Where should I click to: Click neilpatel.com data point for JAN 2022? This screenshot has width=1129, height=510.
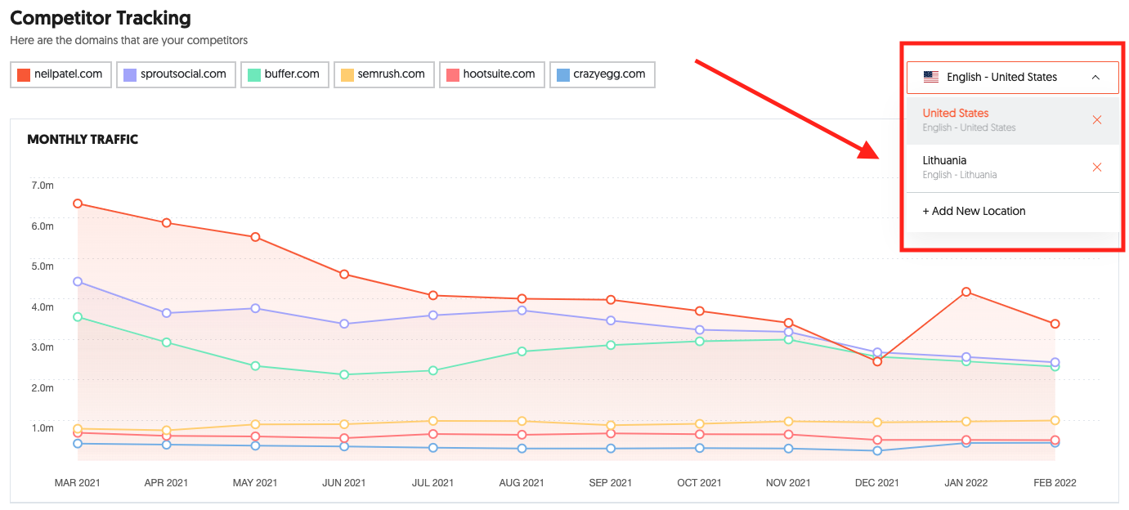pyautogui.click(x=966, y=292)
